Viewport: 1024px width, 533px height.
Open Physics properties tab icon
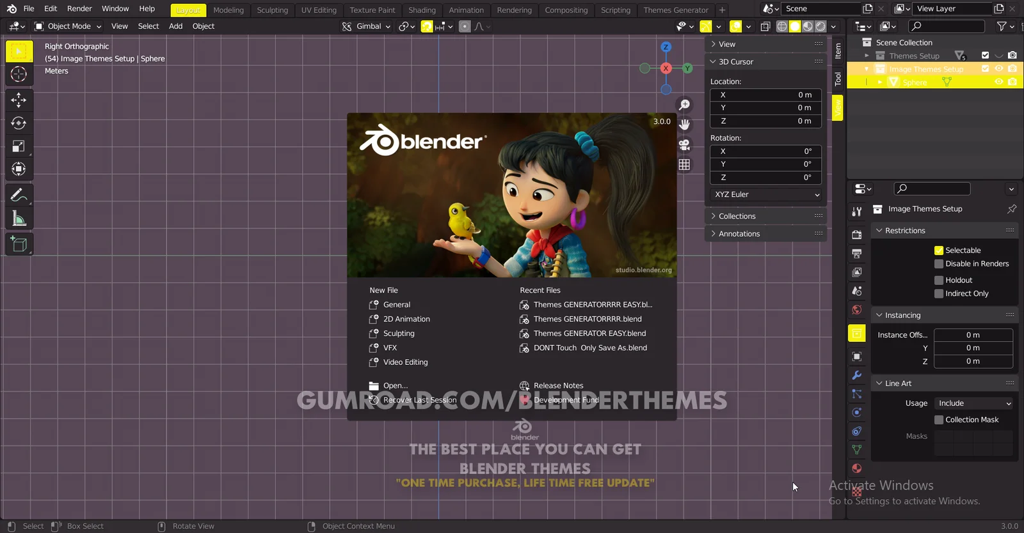(857, 412)
